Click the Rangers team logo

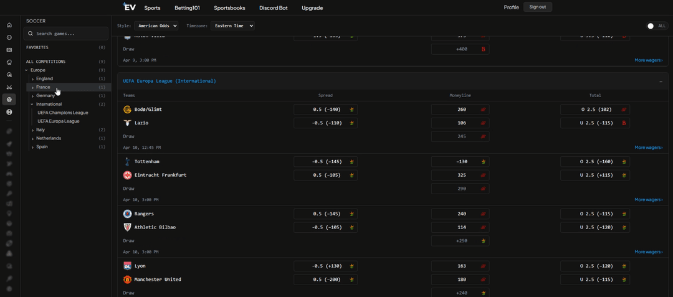tap(128, 214)
